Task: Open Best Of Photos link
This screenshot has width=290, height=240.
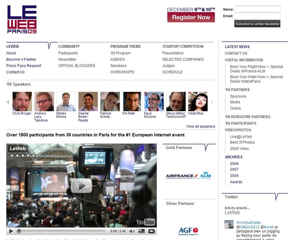Action: tap(242, 142)
